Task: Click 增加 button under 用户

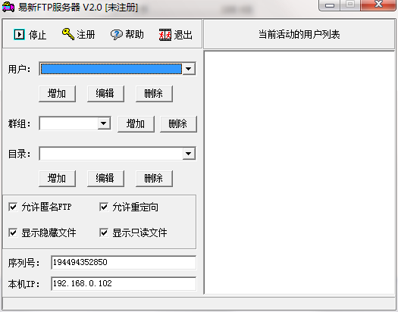Action: pyautogui.click(x=57, y=94)
